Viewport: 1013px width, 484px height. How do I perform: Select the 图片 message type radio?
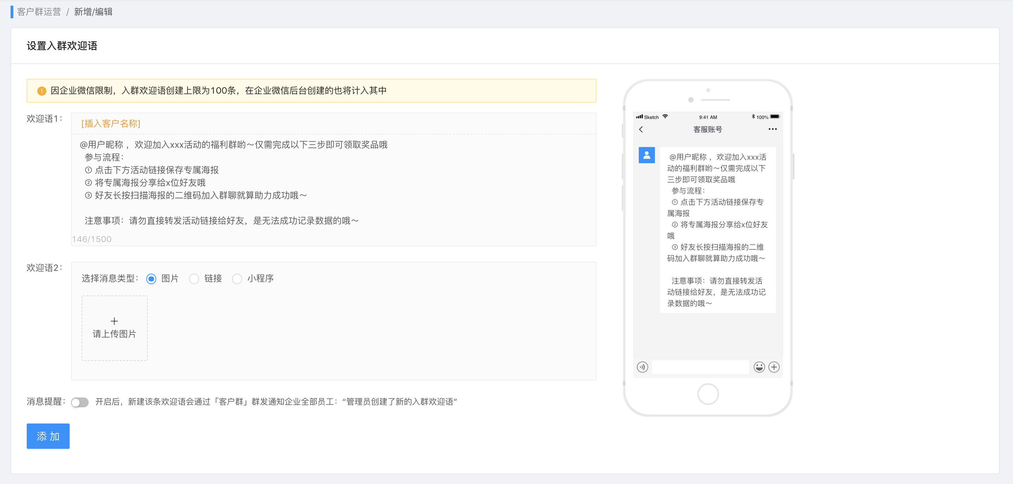pos(151,279)
